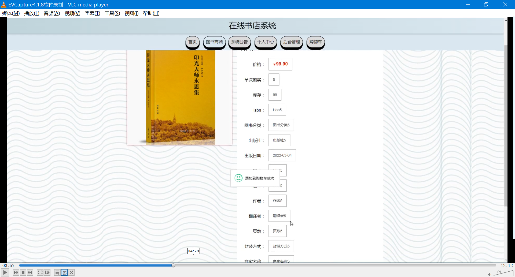515x277 pixels.
Task: Open the 音频(A) menu
Action: (52, 13)
